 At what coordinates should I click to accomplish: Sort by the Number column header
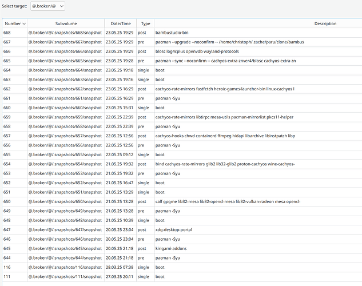(x=15, y=23)
